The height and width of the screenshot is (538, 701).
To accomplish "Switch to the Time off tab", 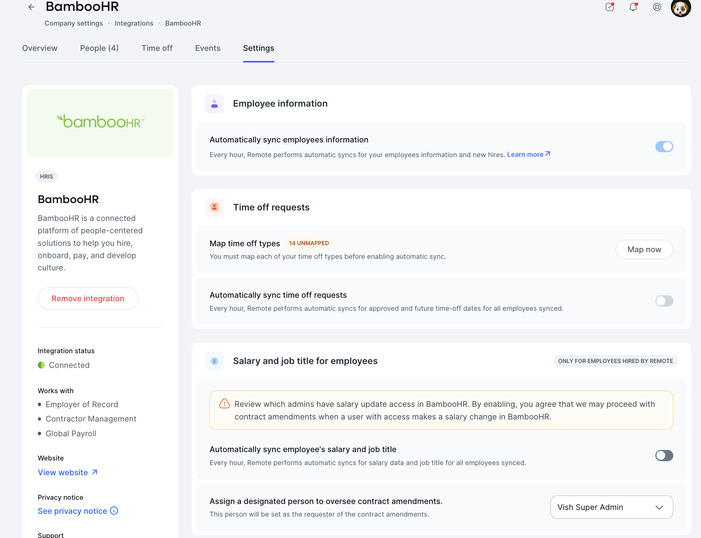I will 157,48.
